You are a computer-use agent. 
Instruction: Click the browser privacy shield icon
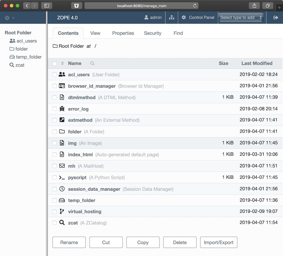tap(77, 6)
